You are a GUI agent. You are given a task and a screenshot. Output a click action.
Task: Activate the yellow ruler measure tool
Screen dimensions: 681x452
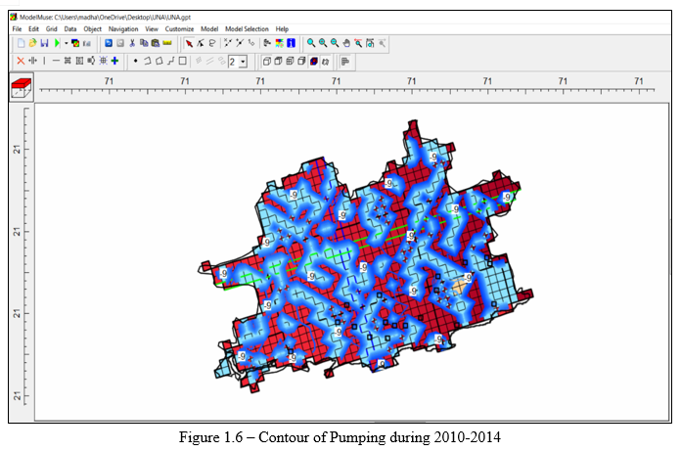coord(167,43)
